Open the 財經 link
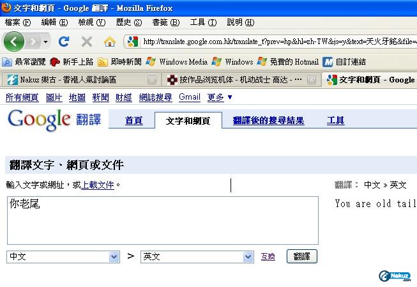The height and width of the screenshot is (287, 417). coord(124,97)
